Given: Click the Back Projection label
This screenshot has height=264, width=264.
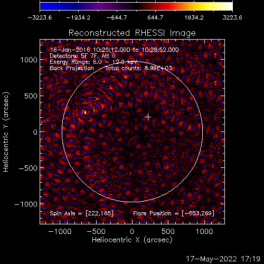Looking at the screenshot, I should [72, 68].
